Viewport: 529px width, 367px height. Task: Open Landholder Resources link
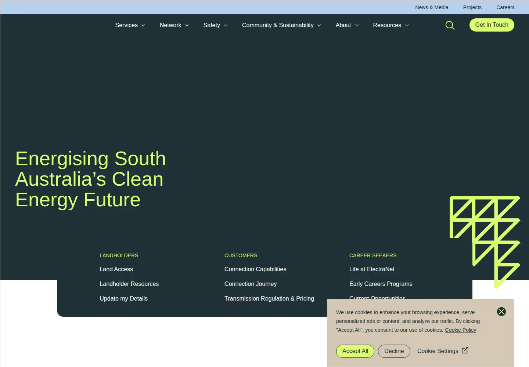pyautogui.click(x=129, y=284)
